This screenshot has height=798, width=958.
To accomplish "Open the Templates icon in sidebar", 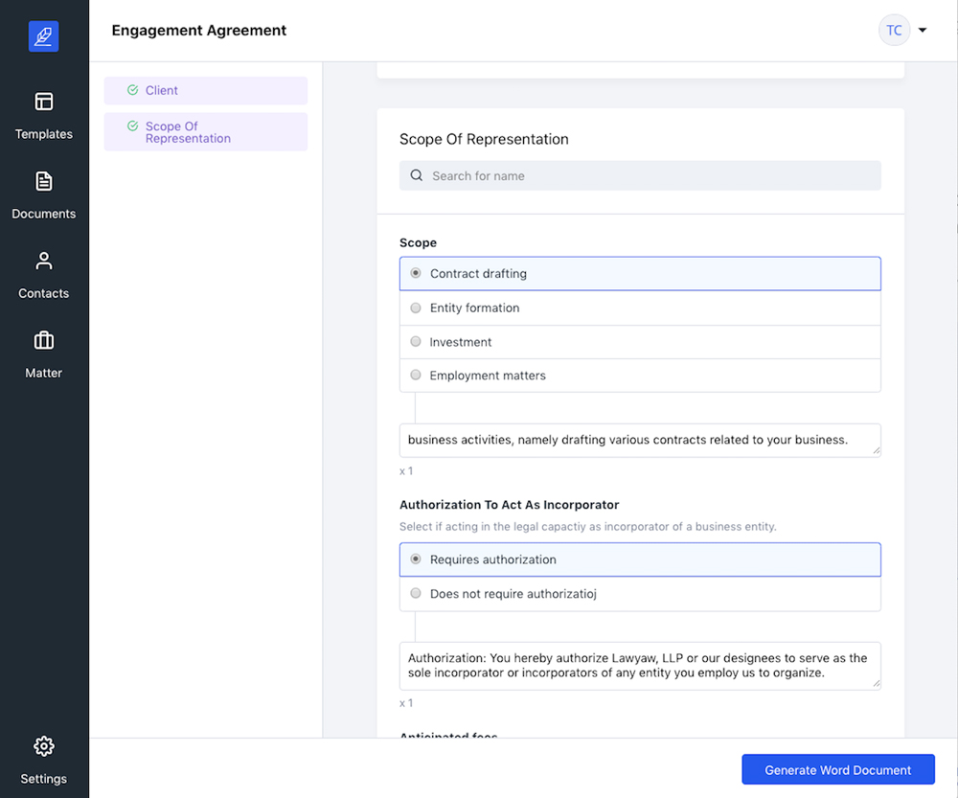I will point(44,102).
